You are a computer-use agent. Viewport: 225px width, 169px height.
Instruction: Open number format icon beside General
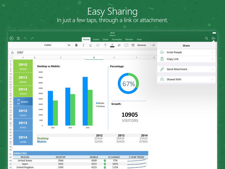[133, 45]
